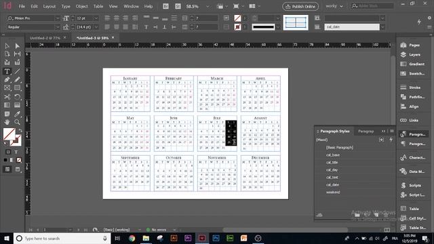Select the Gap tool
This screenshot has height=244, width=434.
coord(17,54)
